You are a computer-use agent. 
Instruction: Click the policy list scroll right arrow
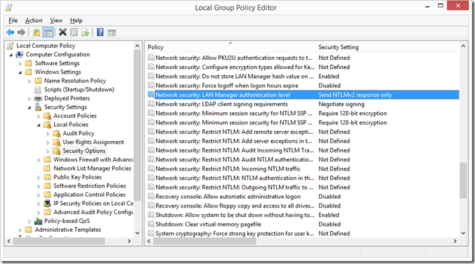pyautogui.click(x=455, y=241)
